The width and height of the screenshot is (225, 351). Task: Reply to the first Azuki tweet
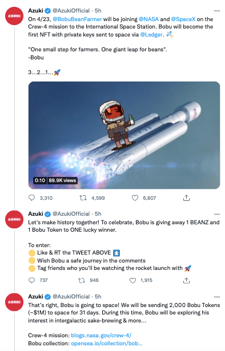(32, 197)
